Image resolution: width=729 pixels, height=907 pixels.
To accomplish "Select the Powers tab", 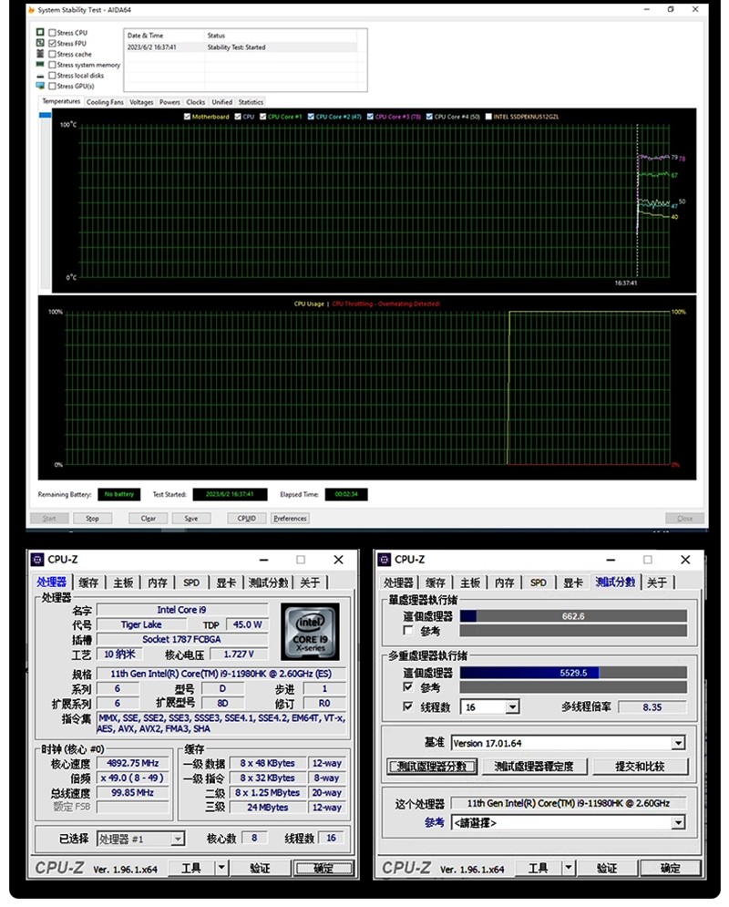I will pos(169,102).
